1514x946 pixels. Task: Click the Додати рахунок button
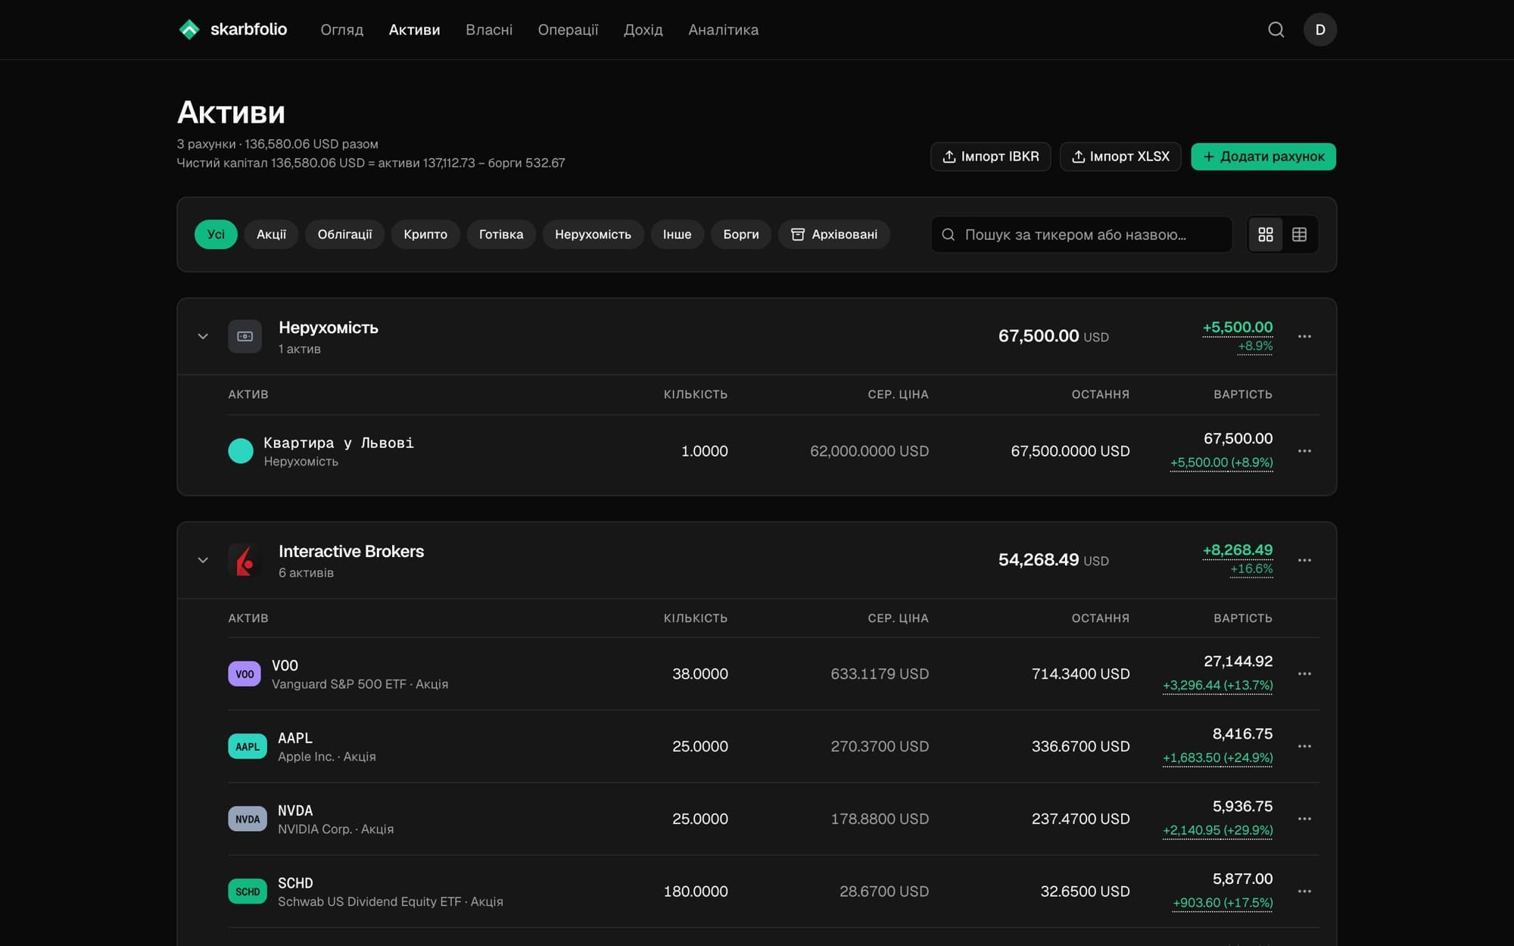tap(1263, 157)
